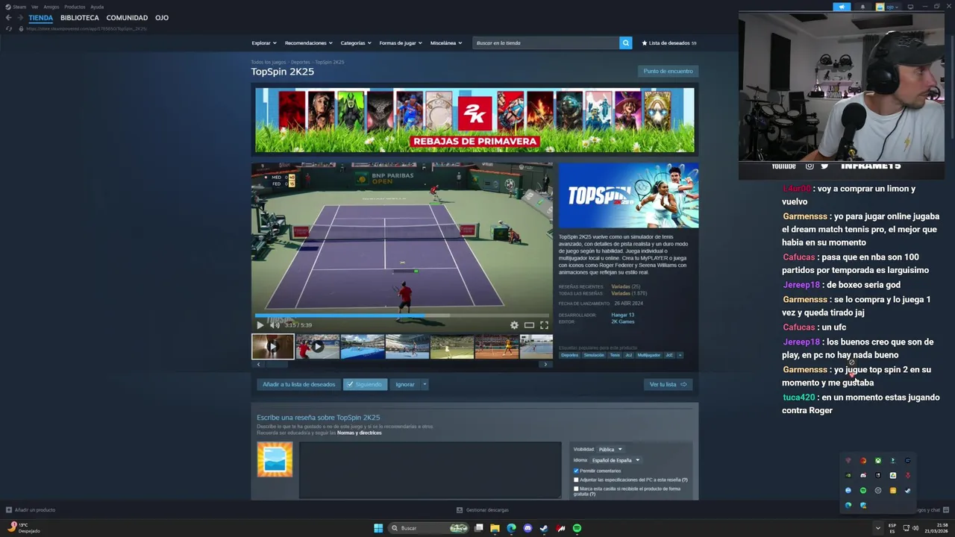
Task: Open the OJO profile tab
Action: [162, 18]
